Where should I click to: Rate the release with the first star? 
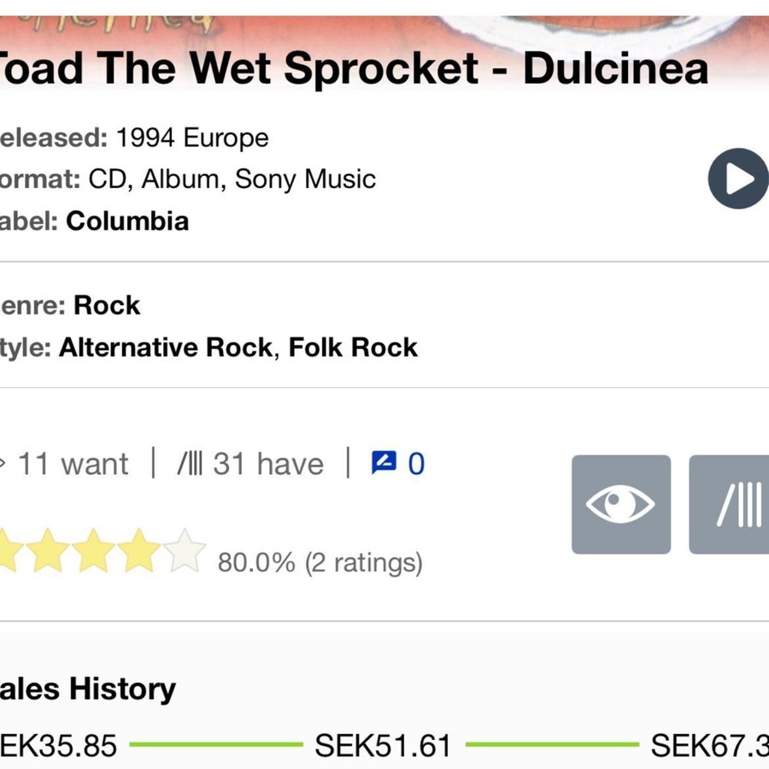pyautogui.click(x=7, y=551)
